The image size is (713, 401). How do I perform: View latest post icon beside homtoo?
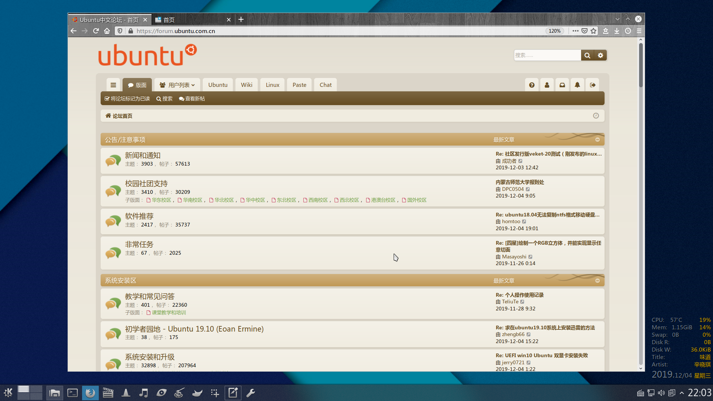pyautogui.click(x=524, y=222)
